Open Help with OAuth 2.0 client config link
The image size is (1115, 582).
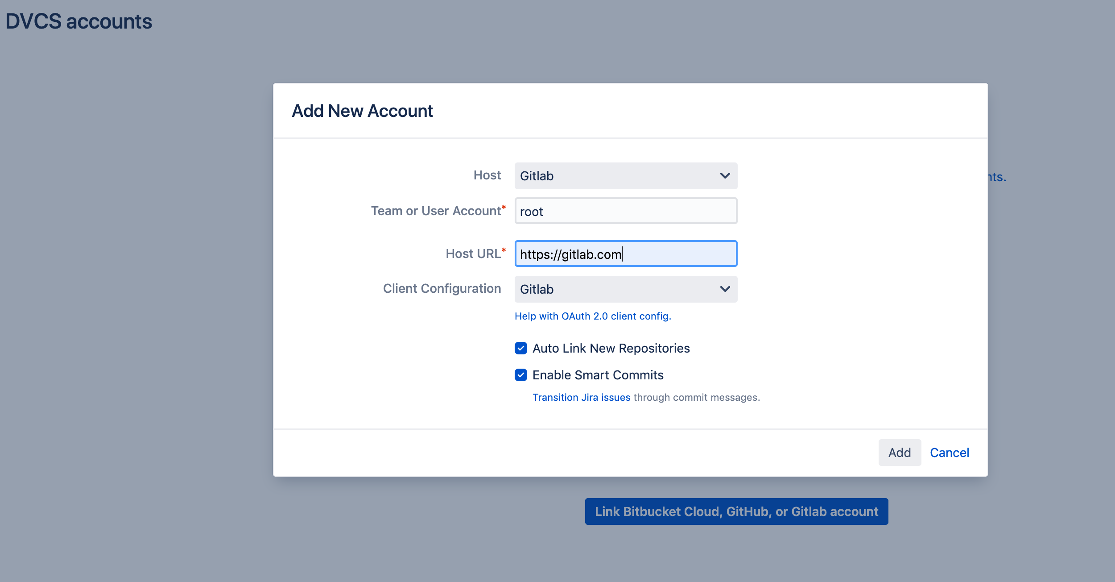(593, 316)
